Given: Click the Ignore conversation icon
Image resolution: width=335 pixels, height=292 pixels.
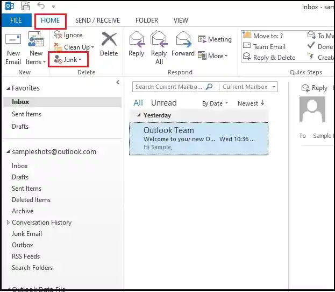Looking at the screenshot, I should click(58, 34).
